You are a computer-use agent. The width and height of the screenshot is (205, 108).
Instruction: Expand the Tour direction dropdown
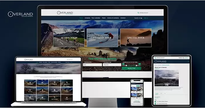pyautogui.click(x=93, y=65)
